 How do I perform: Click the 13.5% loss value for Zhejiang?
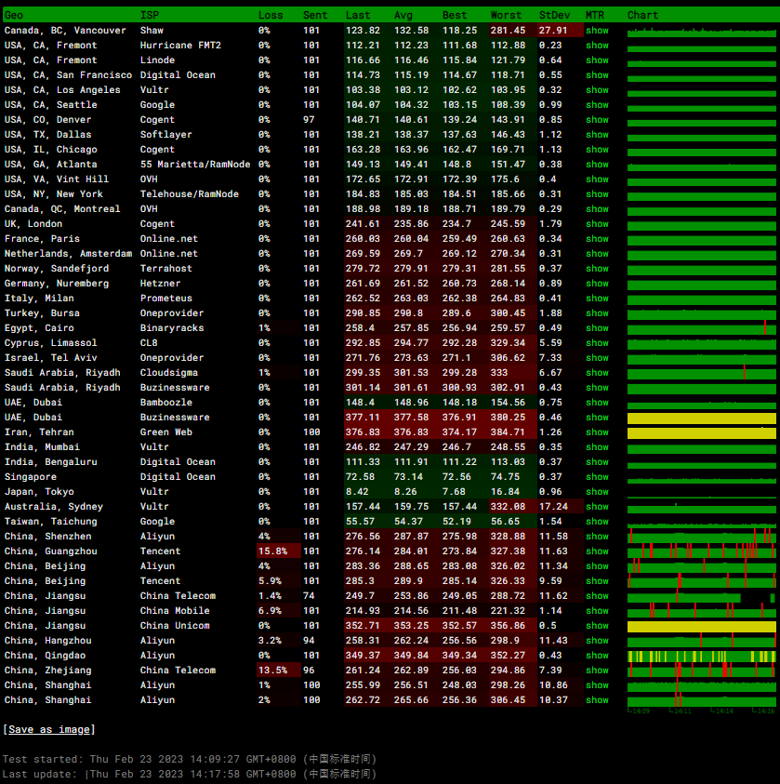pos(272,671)
